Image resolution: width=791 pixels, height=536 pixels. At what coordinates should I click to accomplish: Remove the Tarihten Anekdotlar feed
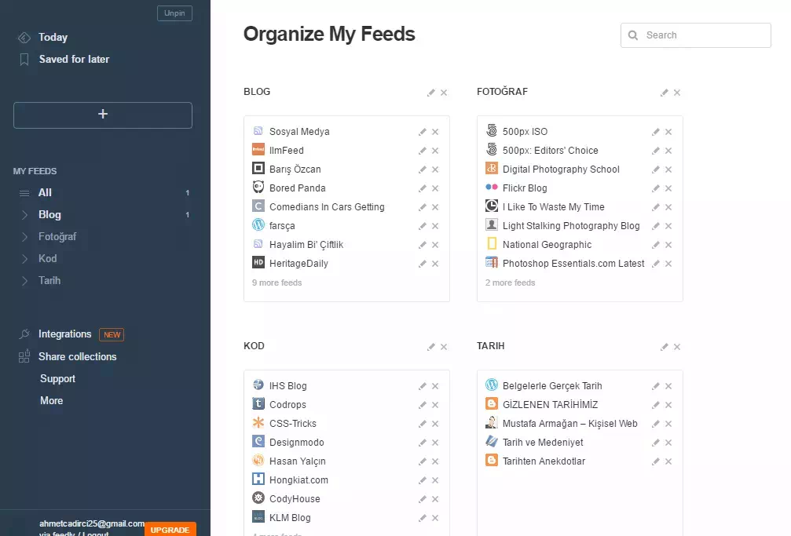(668, 461)
